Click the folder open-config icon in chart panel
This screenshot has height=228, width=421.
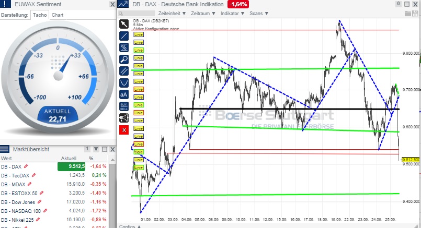[408, 14]
